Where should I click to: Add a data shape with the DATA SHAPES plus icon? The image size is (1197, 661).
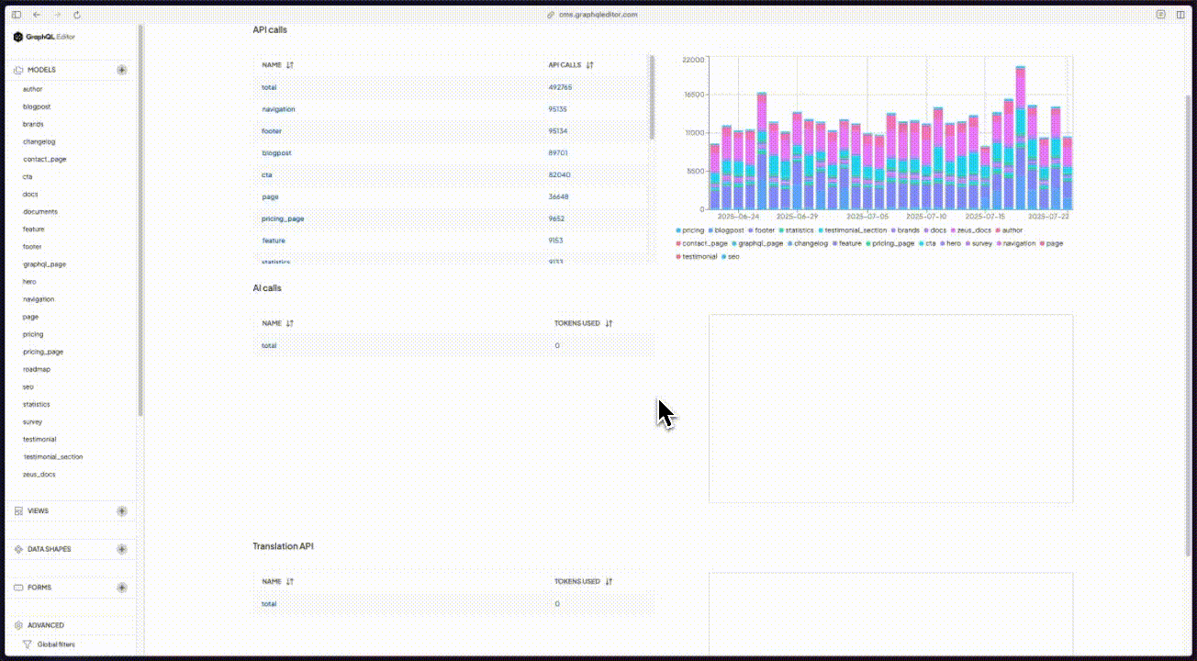point(122,549)
